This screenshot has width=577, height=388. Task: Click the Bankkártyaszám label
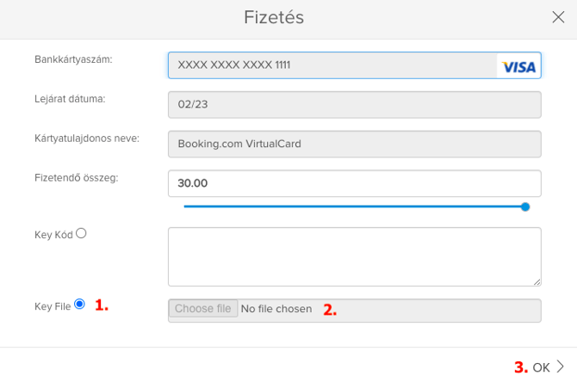point(74,59)
